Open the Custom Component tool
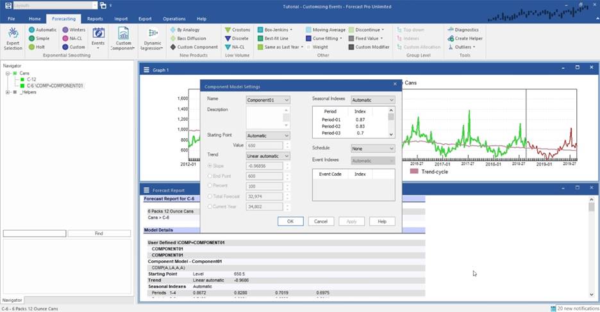 123,34
